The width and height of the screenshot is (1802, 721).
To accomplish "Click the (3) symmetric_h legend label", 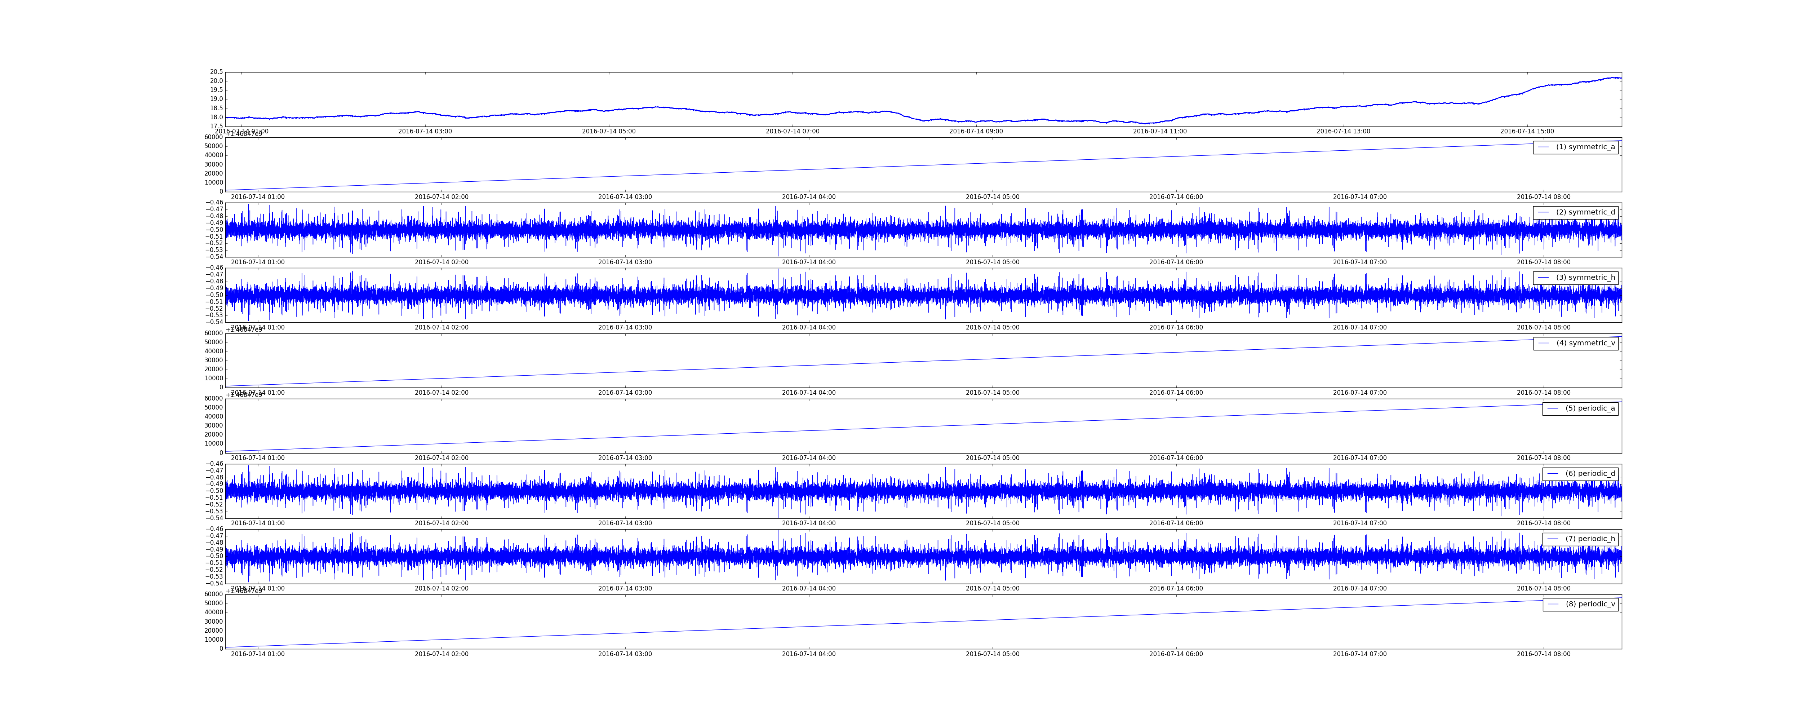I will 1585,277.
